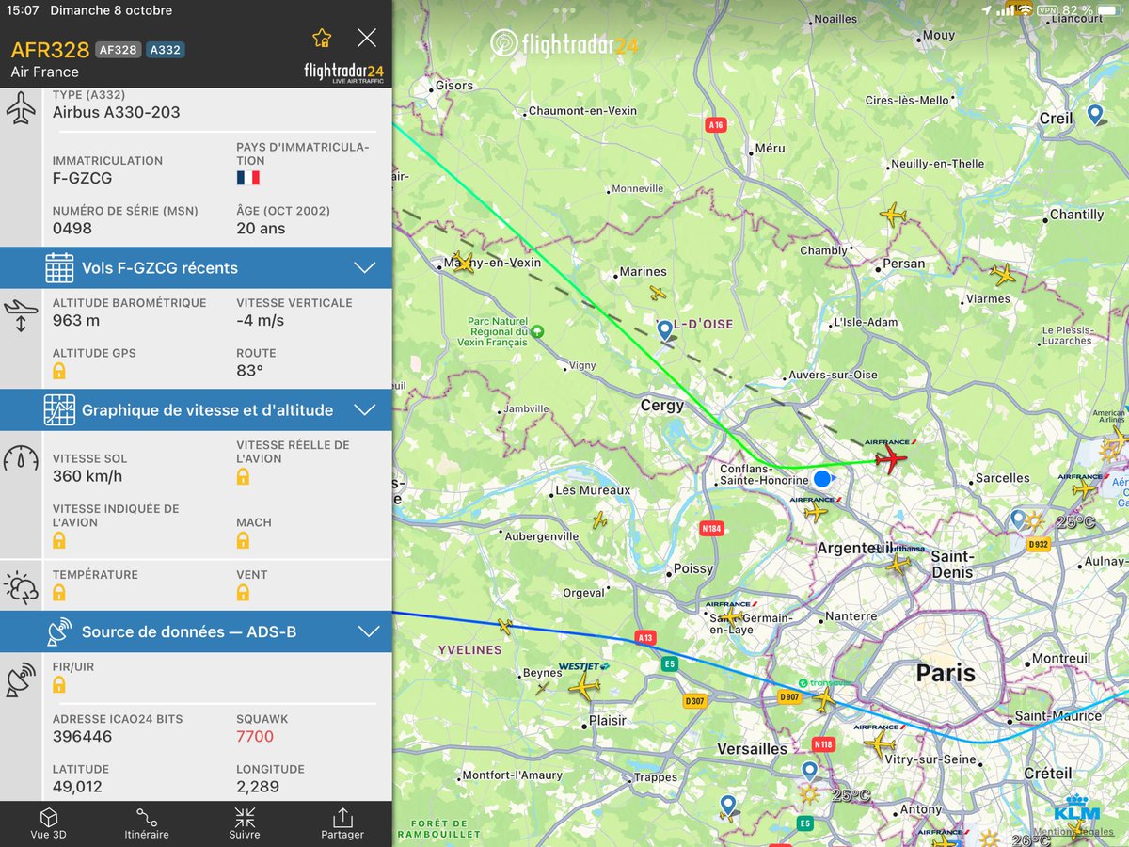Image resolution: width=1129 pixels, height=847 pixels.
Task: Tap the airport pin near Creil
Action: (x=1094, y=115)
